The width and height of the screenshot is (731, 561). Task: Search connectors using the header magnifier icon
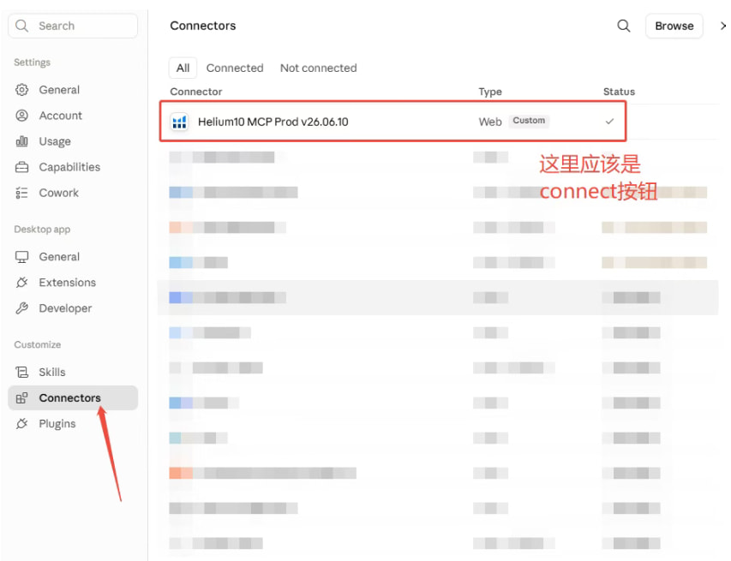click(624, 26)
